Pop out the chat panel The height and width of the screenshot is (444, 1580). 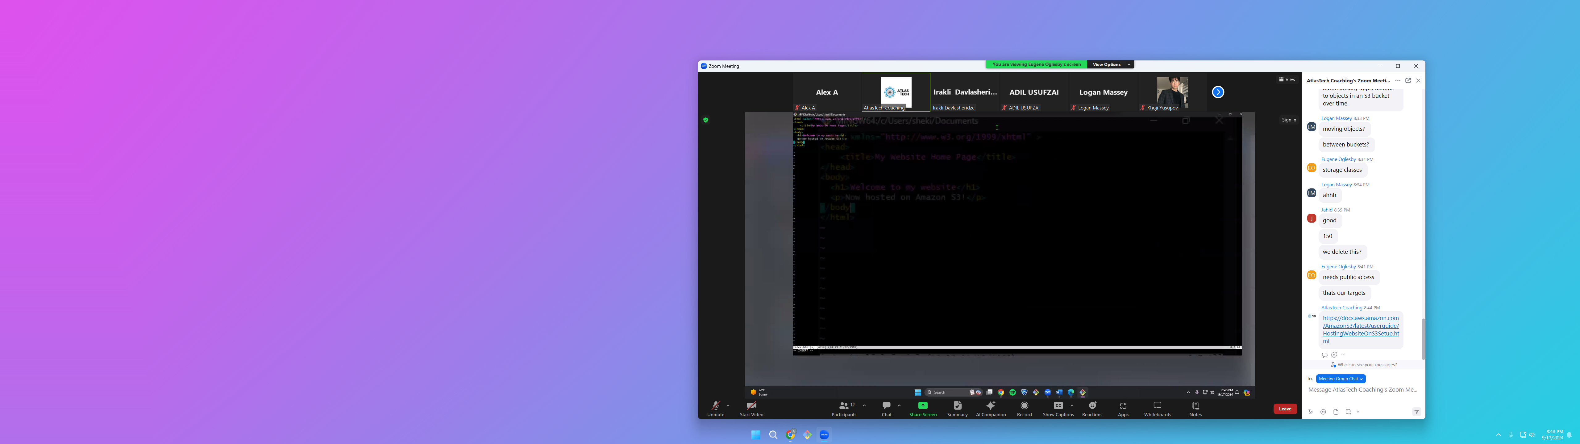click(x=1408, y=80)
